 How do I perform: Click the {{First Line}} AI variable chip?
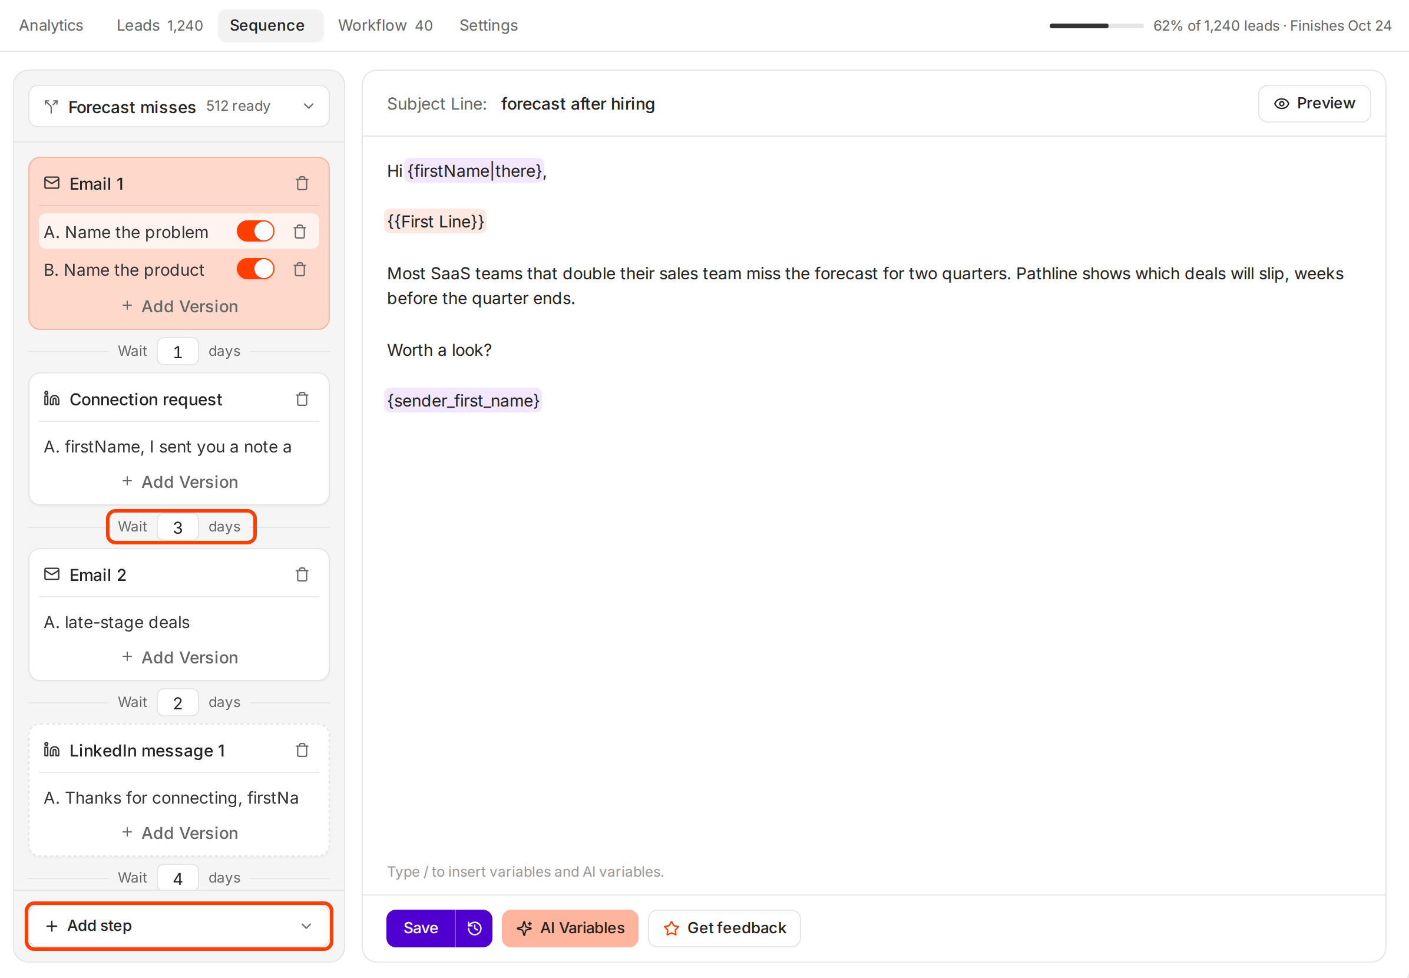(x=435, y=222)
